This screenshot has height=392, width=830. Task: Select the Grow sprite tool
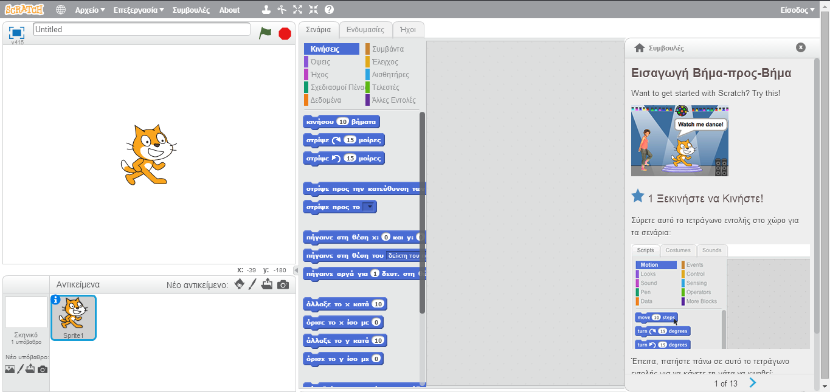(297, 10)
